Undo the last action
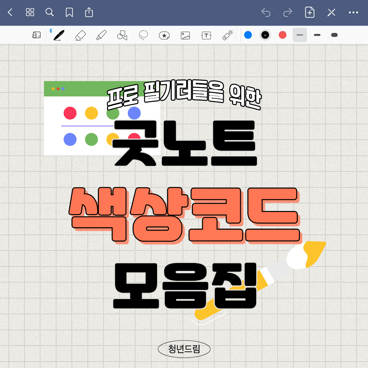The width and height of the screenshot is (368, 368). [x=266, y=13]
